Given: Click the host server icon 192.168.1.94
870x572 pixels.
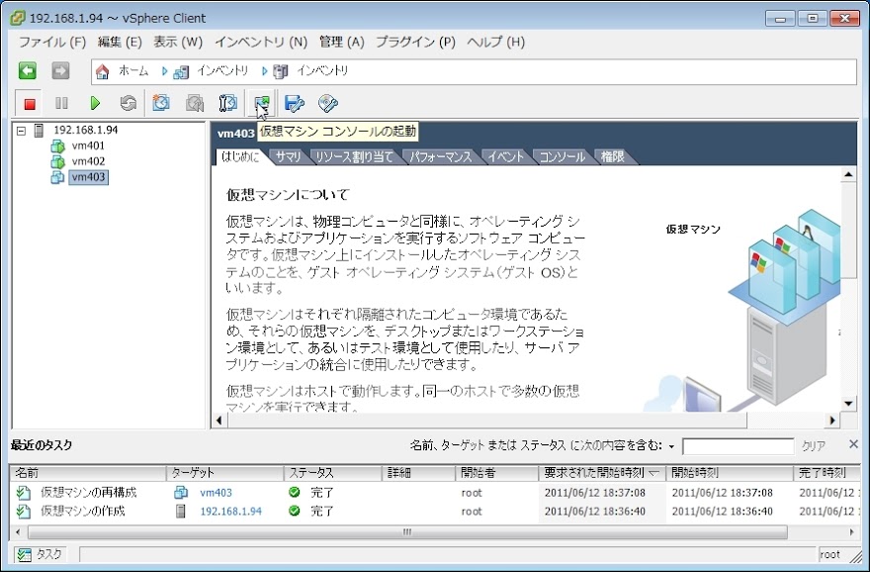Looking at the screenshot, I should (39, 130).
